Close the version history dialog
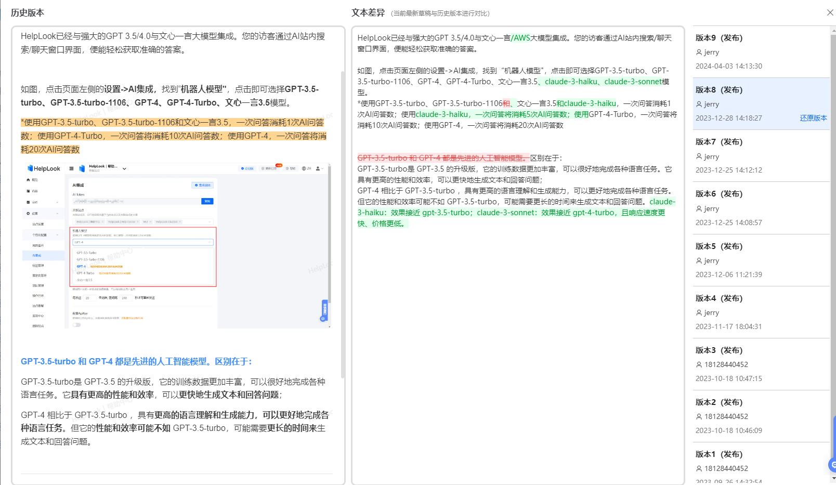 point(830,12)
